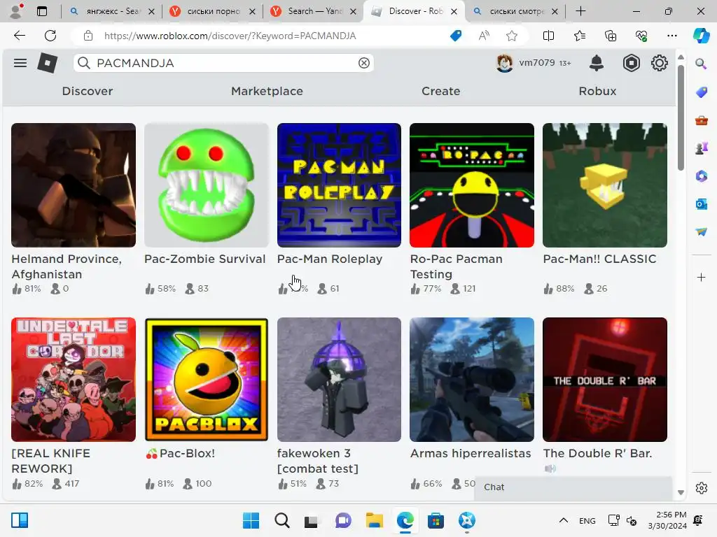717x537 pixels.
Task: Open shopping price tag icon in address bar
Action: coord(456,36)
